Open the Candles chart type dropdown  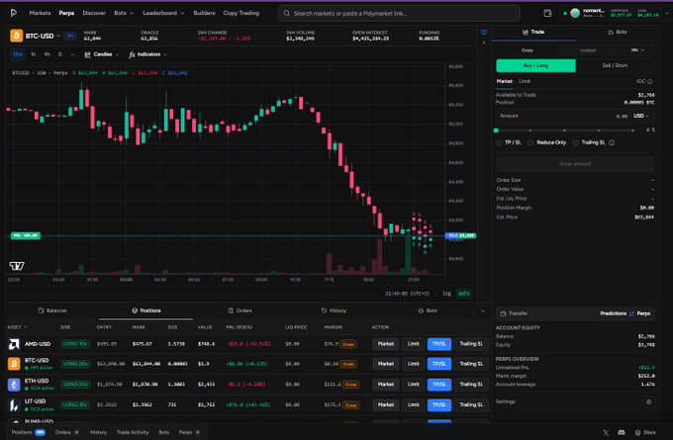pyautogui.click(x=102, y=54)
